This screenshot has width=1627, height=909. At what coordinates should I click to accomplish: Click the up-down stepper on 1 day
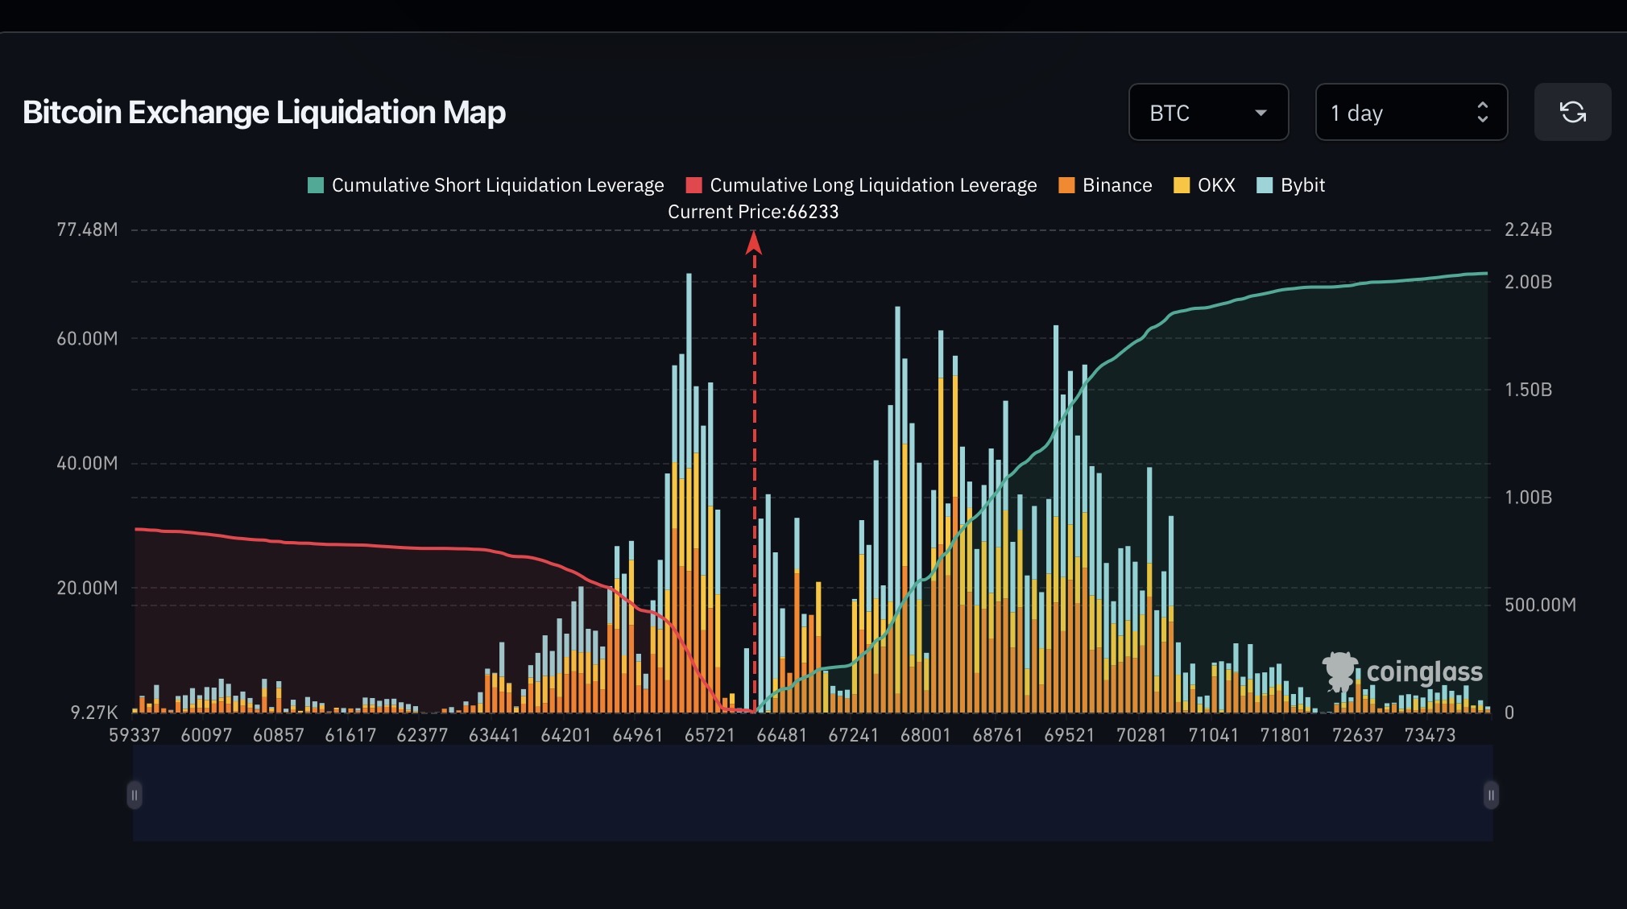1482,113
